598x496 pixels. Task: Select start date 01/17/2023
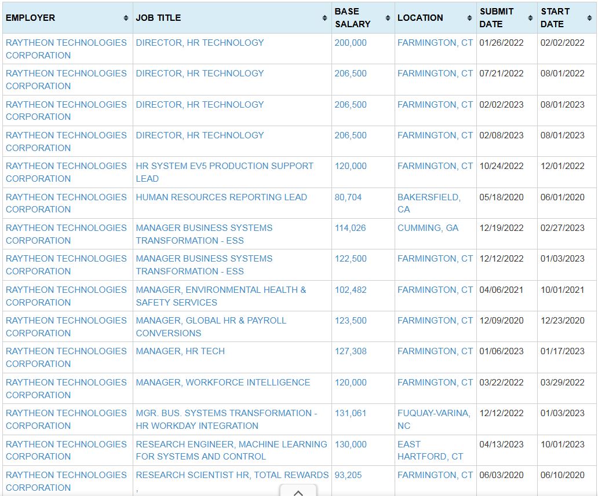click(562, 351)
